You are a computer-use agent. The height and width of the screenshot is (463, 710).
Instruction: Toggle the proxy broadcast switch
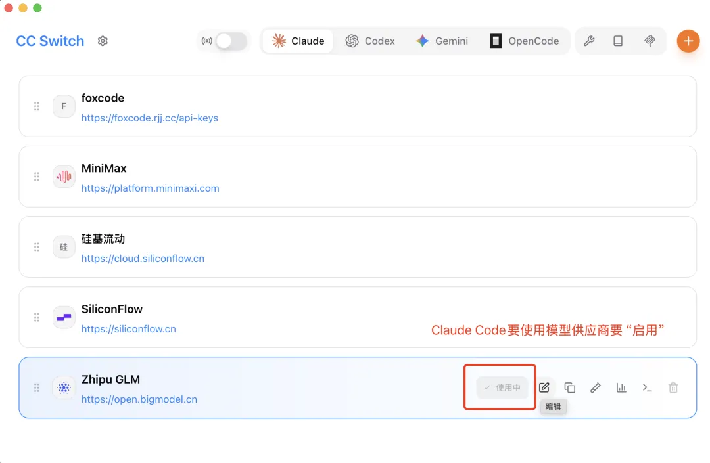click(231, 41)
